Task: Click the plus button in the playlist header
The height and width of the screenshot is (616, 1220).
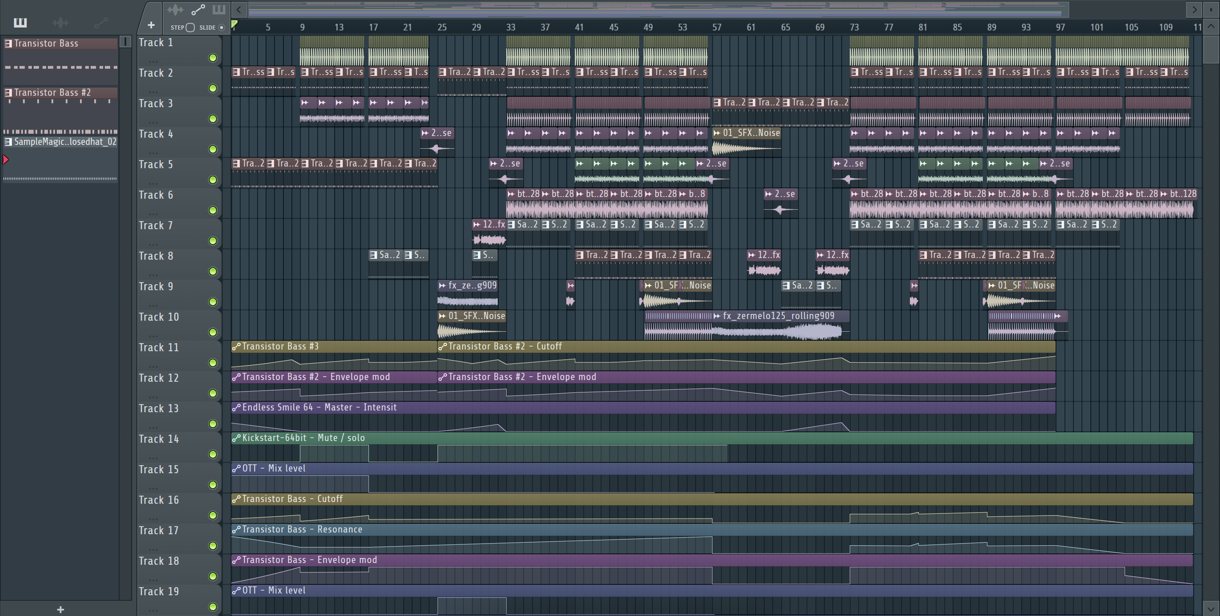Action: tap(151, 25)
